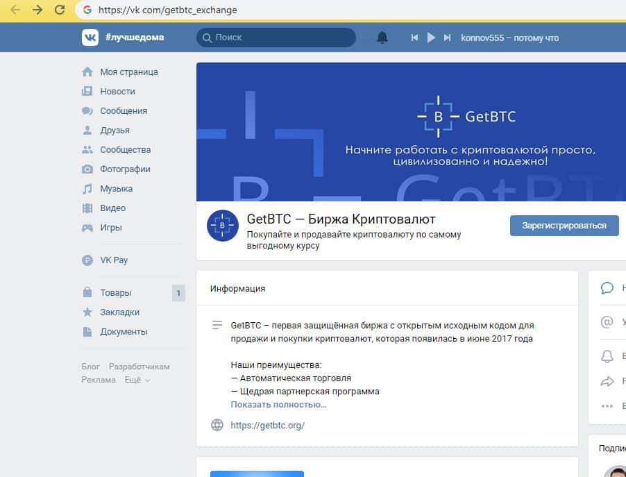
Task: Click the konnov555 track title
Action: 510,38
